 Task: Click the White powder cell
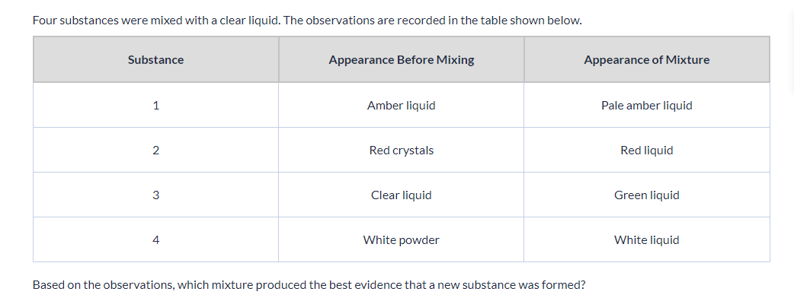401,240
